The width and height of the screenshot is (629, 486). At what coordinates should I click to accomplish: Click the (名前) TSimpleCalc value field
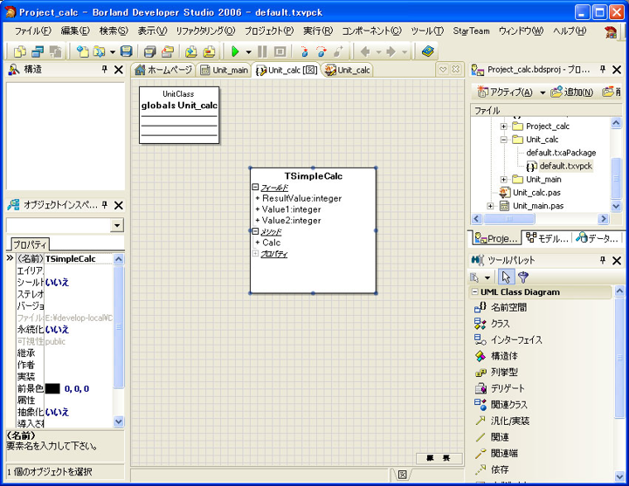click(x=79, y=259)
